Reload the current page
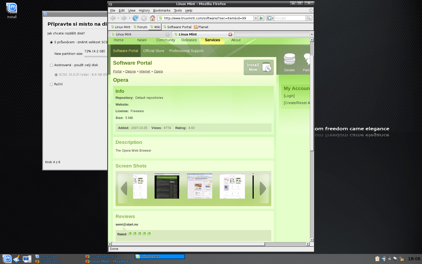The width and height of the screenshot is (422, 264). pos(135,18)
